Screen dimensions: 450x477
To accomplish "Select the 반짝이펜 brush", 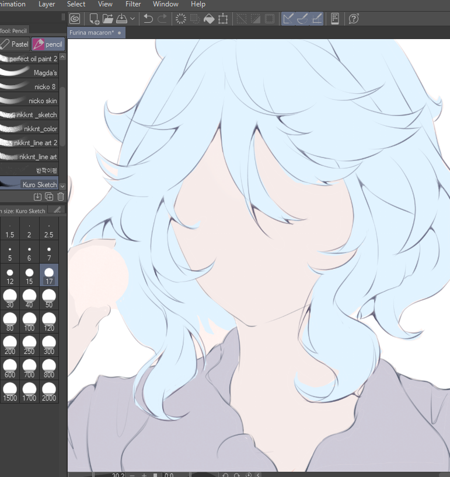I will pos(29,170).
